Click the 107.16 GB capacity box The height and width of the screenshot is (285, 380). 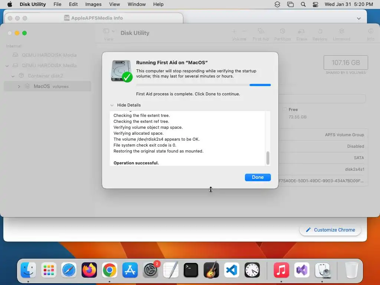coord(345,62)
